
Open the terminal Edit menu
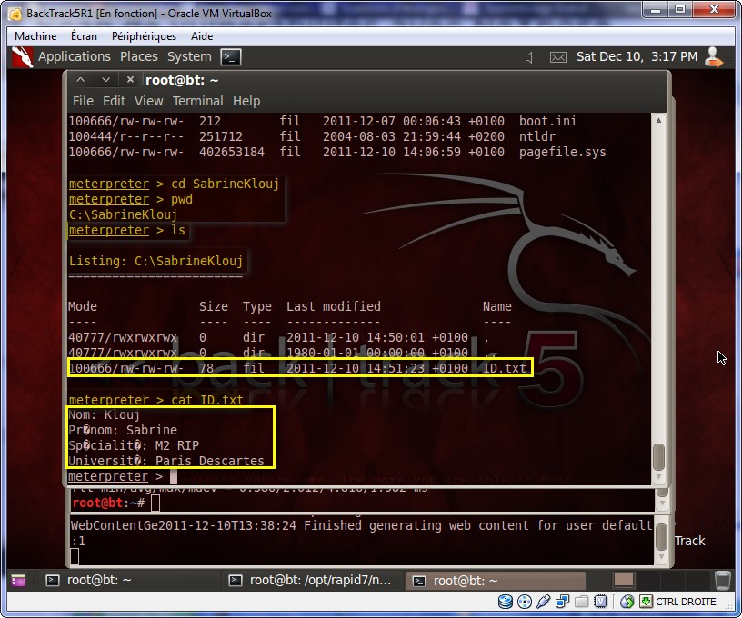(114, 101)
